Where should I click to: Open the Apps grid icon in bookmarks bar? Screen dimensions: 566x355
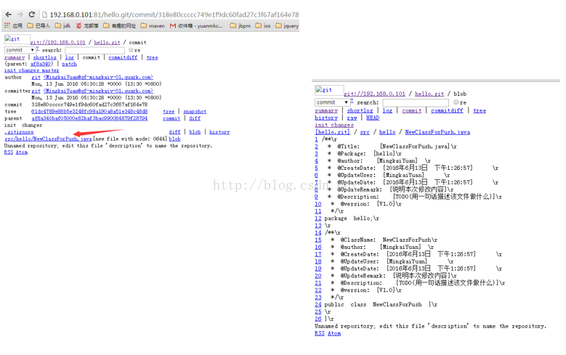point(7,25)
